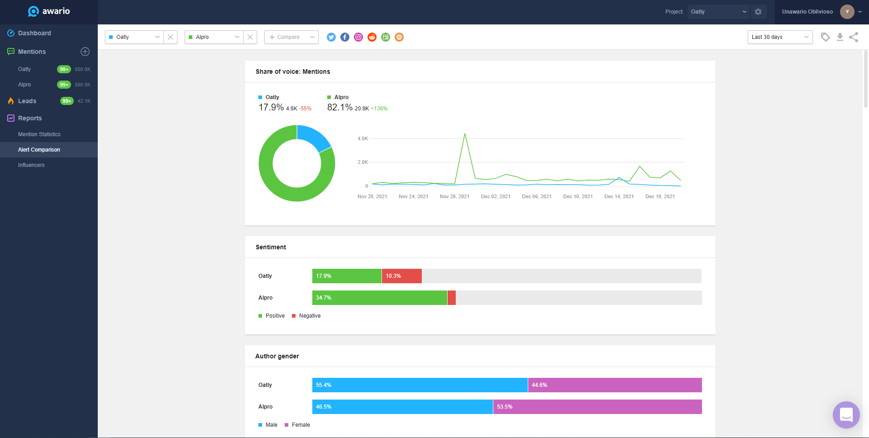
Task: Click Female legend item
Action: click(297, 425)
